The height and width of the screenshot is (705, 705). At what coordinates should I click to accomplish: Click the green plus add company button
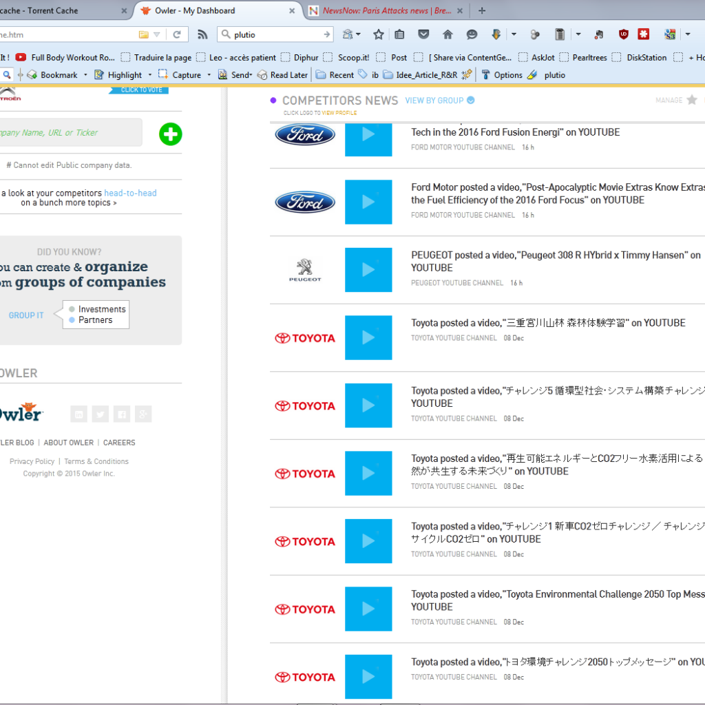tap(171, 134)
